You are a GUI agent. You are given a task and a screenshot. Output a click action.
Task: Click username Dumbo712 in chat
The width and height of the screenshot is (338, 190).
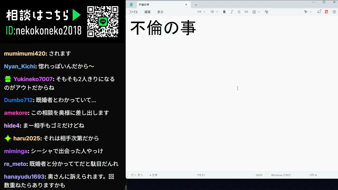pos(18,100)
